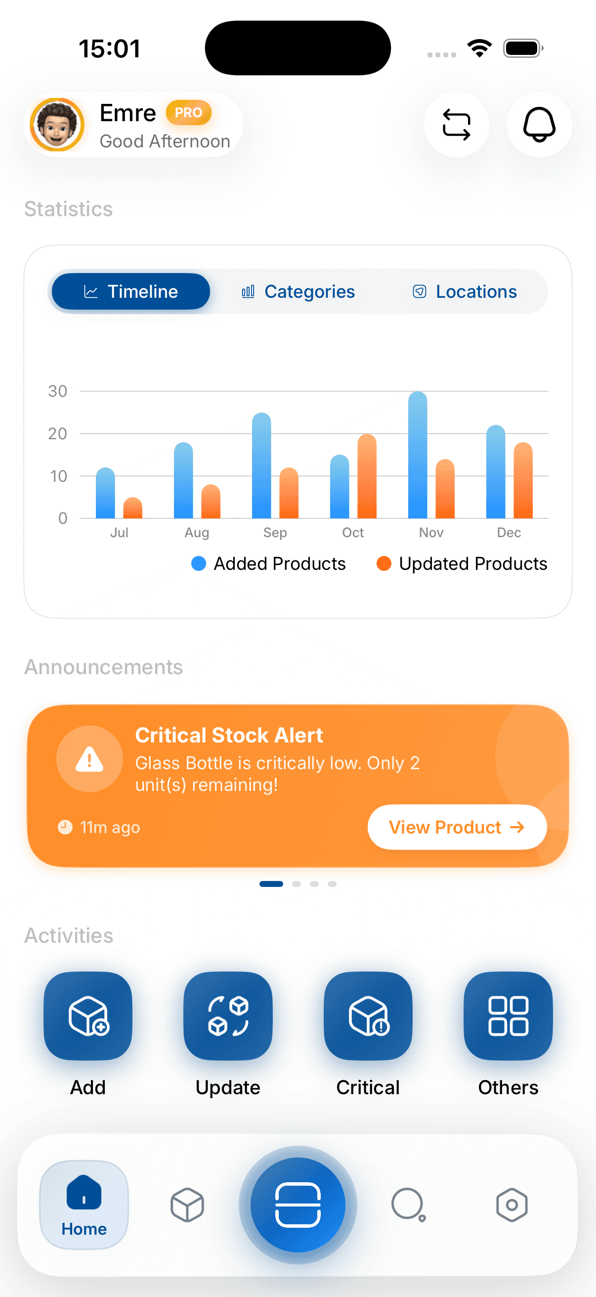Click the sync arrows icon
Image resolution: width=596 pixels, height=1297 pixels.
pos(456,125)
